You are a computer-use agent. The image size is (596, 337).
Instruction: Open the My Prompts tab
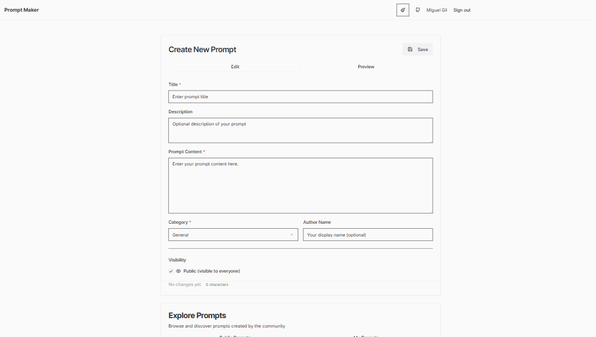coord(366,336)
